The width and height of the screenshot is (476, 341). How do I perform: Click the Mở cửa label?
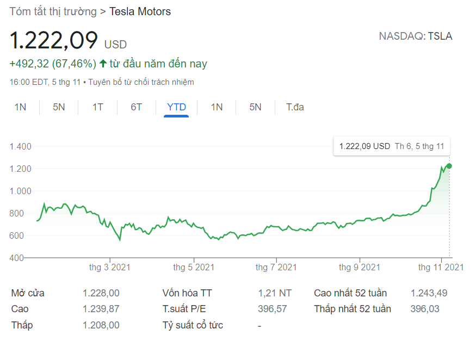(x=28, y=293)
